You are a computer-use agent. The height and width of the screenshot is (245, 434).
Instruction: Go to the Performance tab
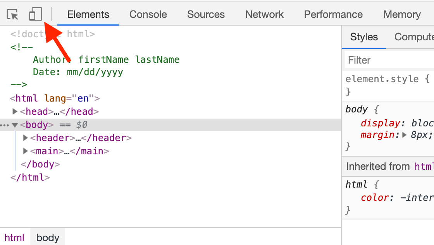(x=333, y=14)
